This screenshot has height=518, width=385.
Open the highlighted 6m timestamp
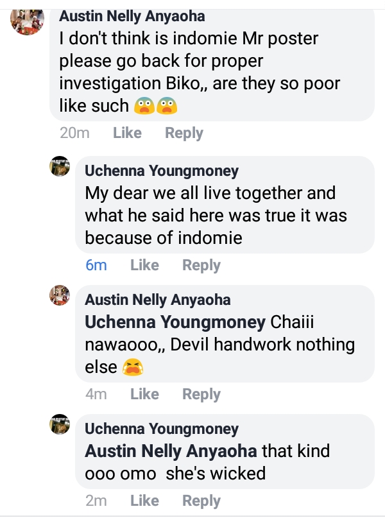tap(96, 265)
